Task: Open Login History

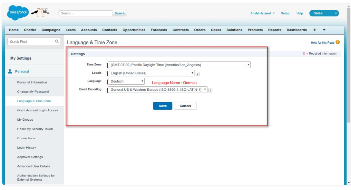Action: click(x=27, y=148)
